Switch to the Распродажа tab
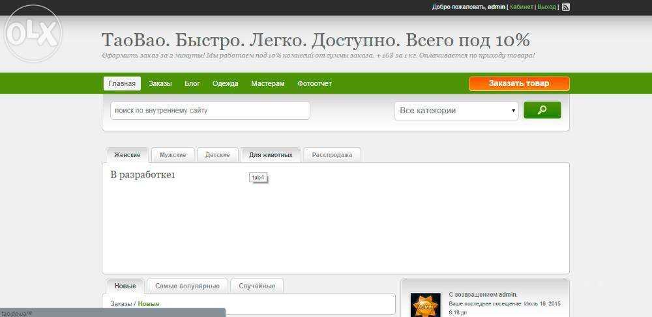 click(332, 155)
